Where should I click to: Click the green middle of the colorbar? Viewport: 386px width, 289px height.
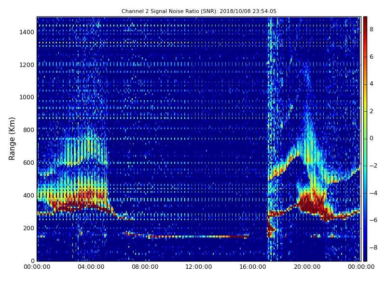365,139
